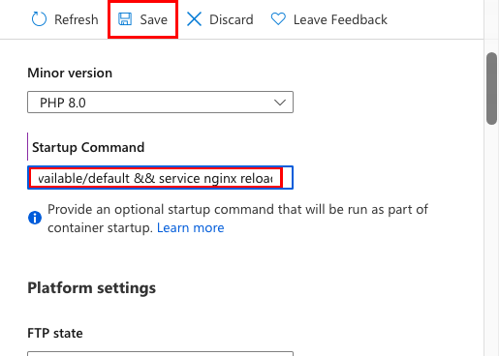Viewport: 499px width, 356px height.
Task: Follow the Learn more link
Action: pos(191,227)
